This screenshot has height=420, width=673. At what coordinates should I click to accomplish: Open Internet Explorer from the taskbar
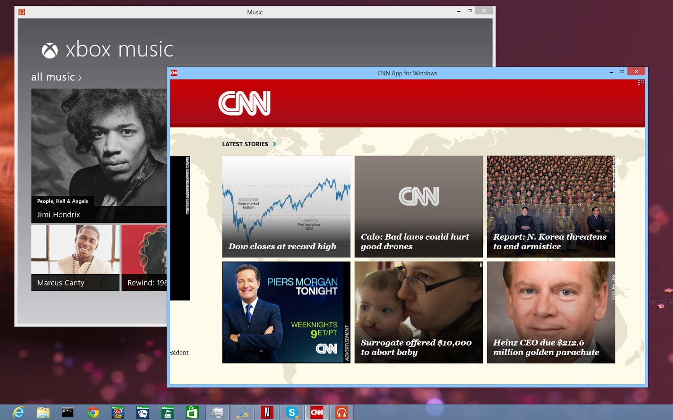18,412
